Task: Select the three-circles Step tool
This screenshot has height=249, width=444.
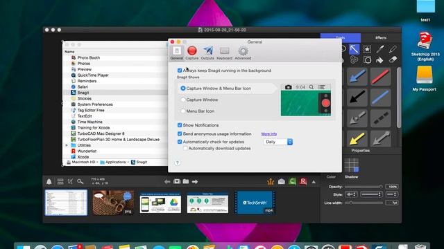Action: [355, 60]
